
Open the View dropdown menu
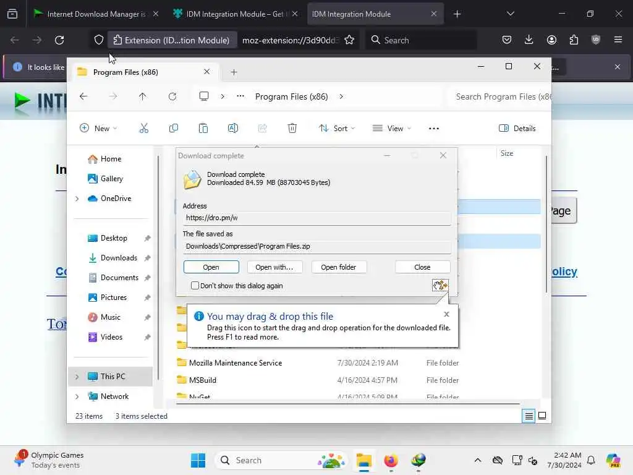(391, 129)
